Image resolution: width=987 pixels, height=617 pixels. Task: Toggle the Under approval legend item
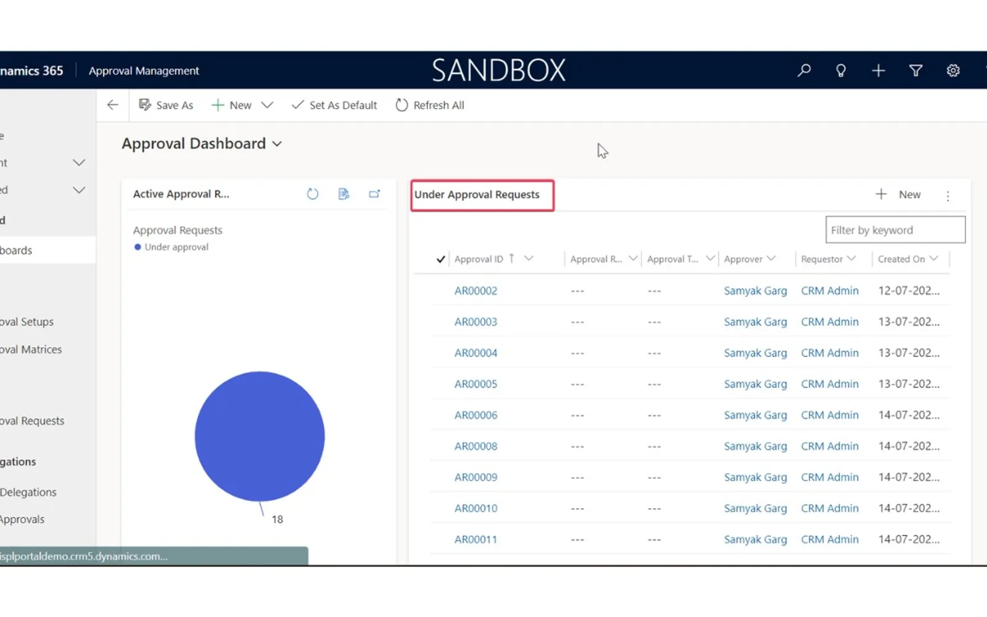(x=171, y=247)
